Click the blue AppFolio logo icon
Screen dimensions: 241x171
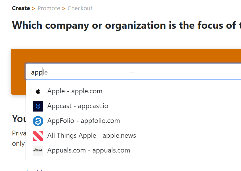pyautogui.click(x=38, y=121)
